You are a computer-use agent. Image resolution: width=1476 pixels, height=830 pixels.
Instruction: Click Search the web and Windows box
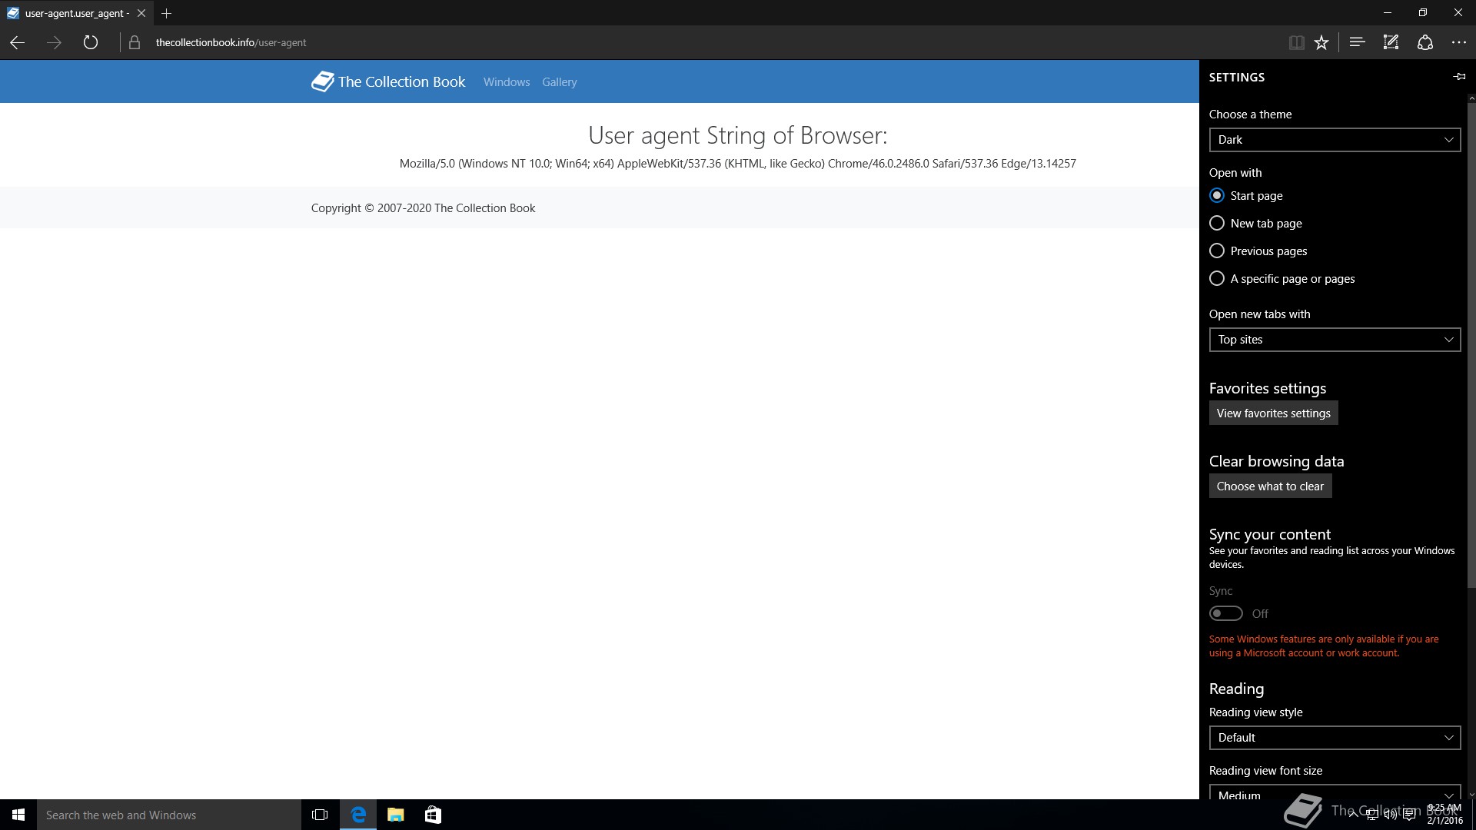(x=169, y=815)
